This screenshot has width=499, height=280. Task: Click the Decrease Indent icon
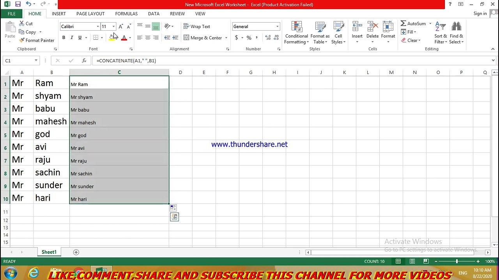[x=167, y=38]
